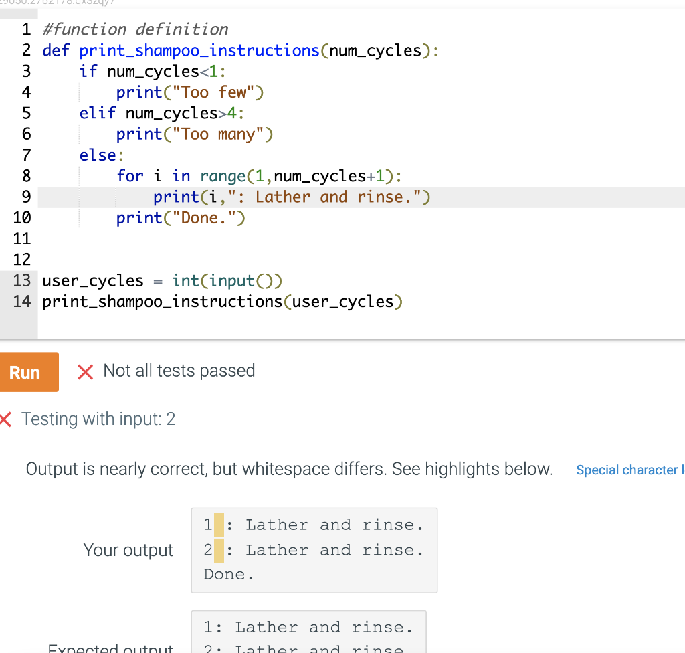Viewport: 685px width, 653px height.
Task: Click the print_shampoo_instructions(user_cycles) call line
Action: [x=222, y=302]
